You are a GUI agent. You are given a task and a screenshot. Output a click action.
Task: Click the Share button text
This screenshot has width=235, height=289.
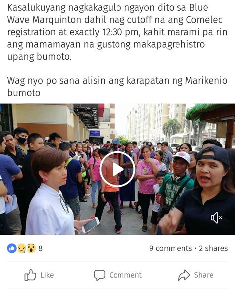coord(204,275)
